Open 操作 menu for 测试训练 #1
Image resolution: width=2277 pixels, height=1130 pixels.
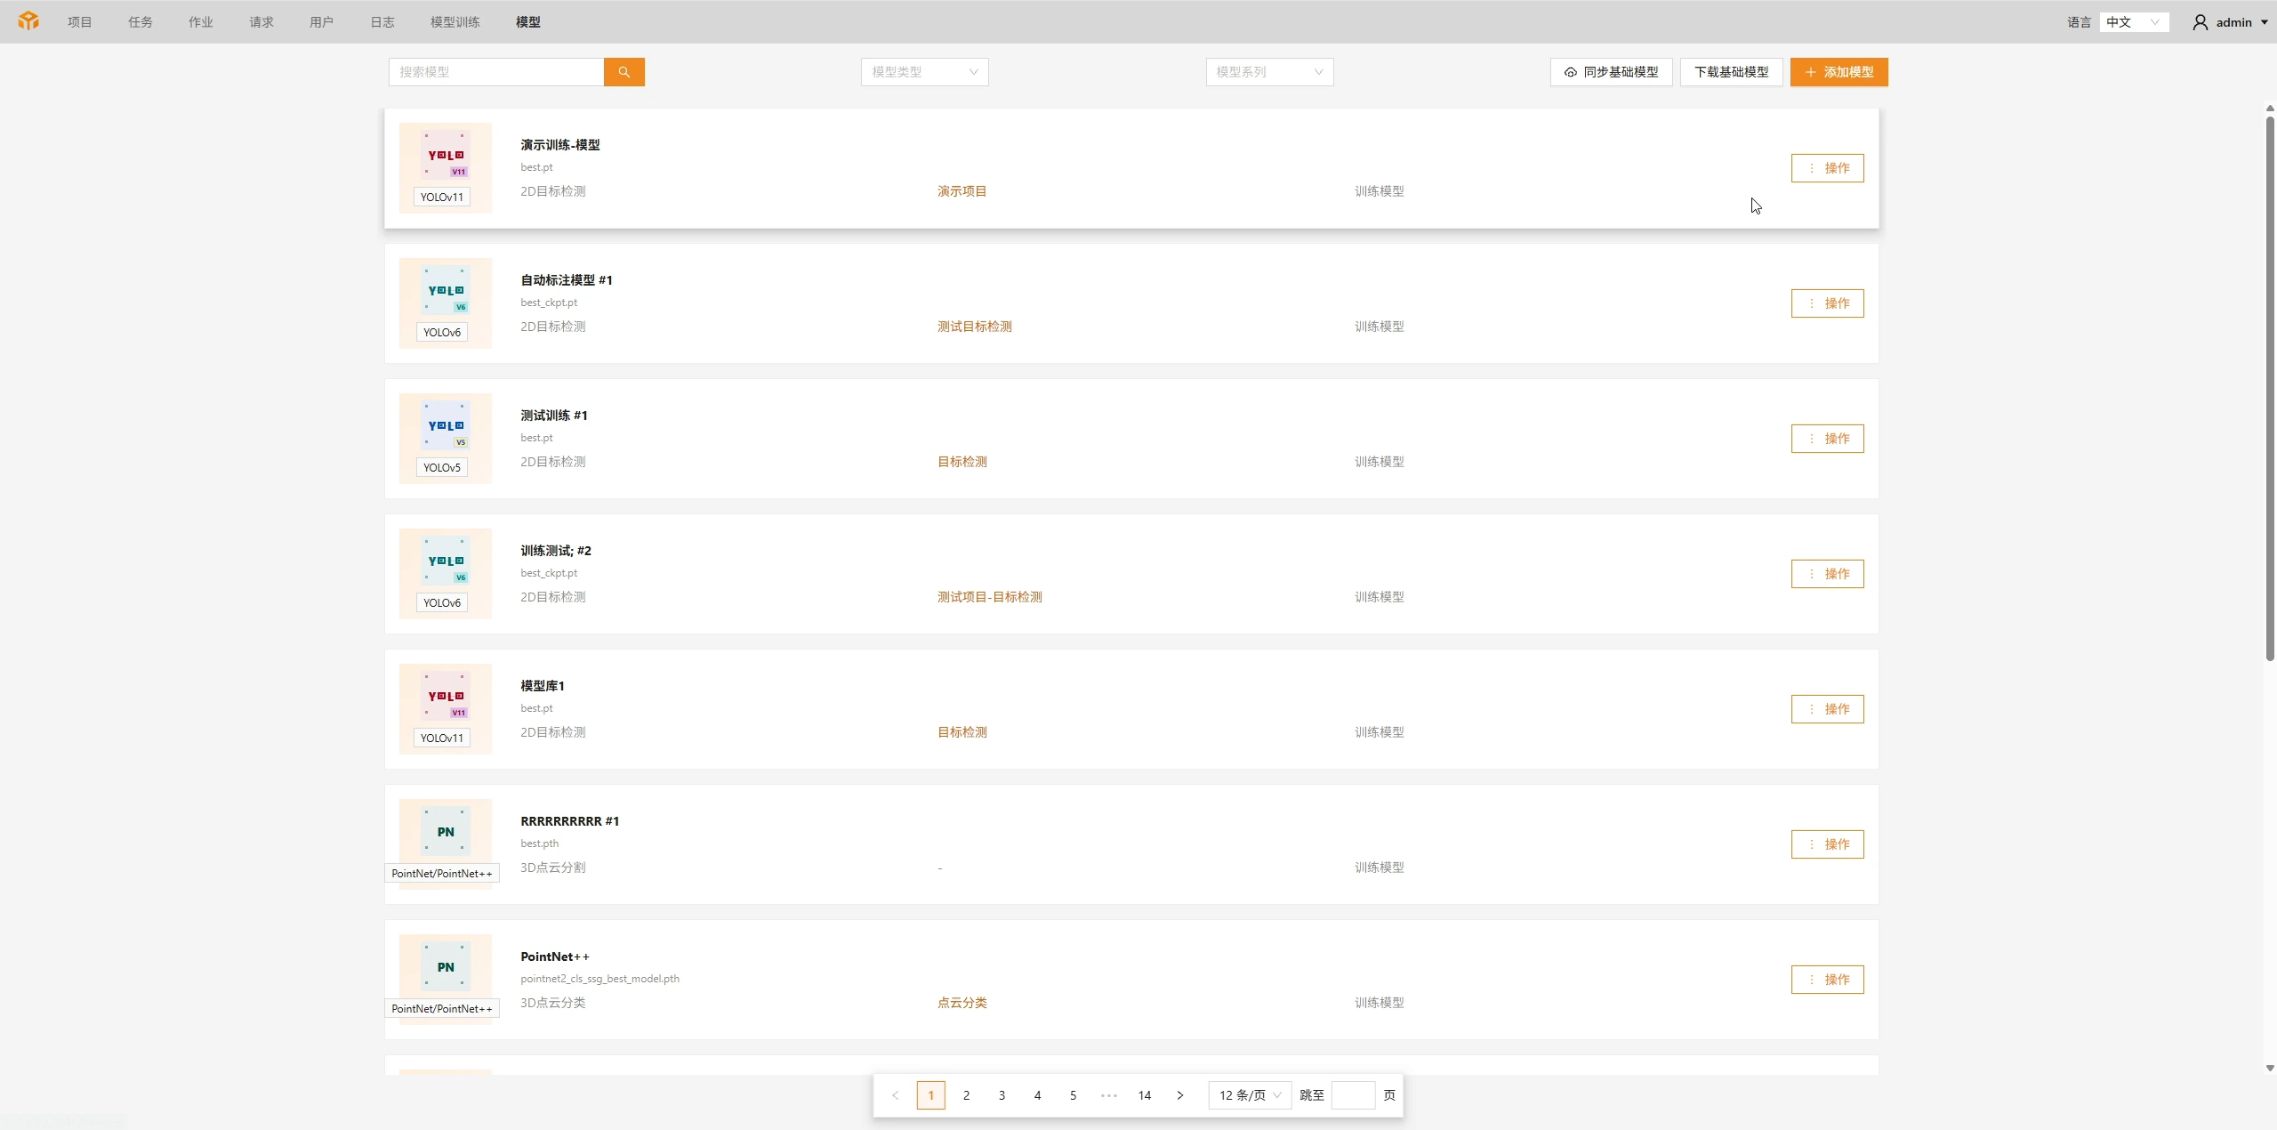point(1827,439)
